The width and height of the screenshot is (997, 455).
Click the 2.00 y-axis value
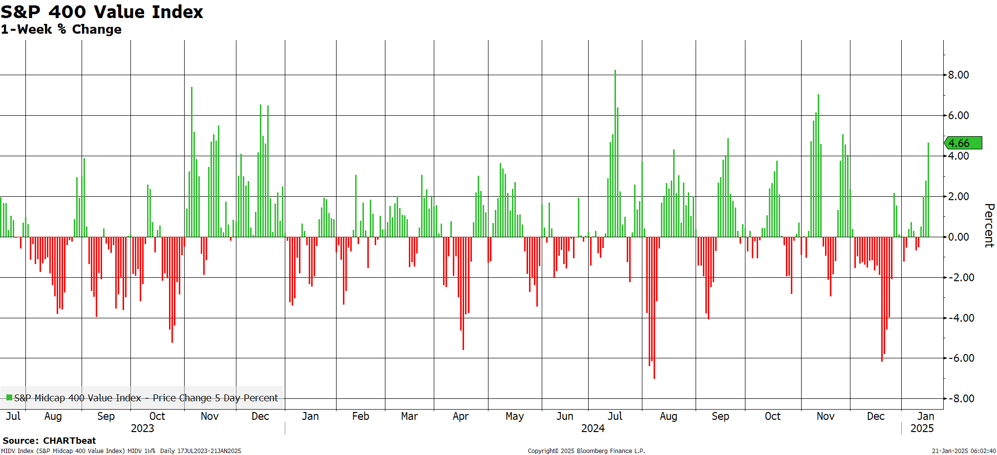(x=958, y=196)
